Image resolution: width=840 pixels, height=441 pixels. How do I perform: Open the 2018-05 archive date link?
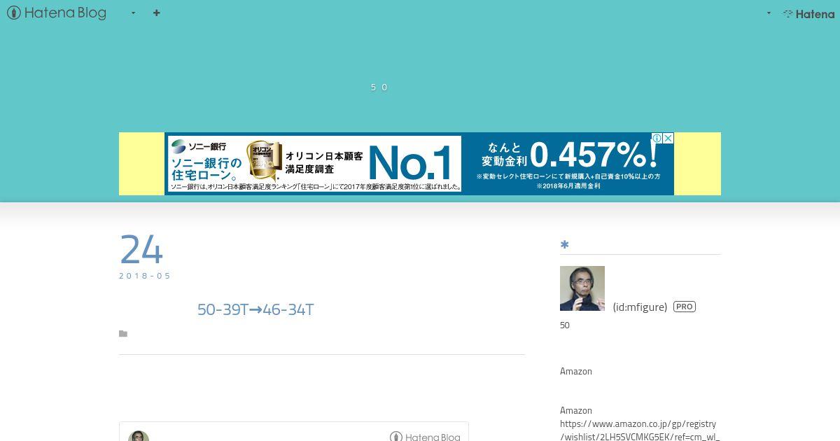coord(145,276)
